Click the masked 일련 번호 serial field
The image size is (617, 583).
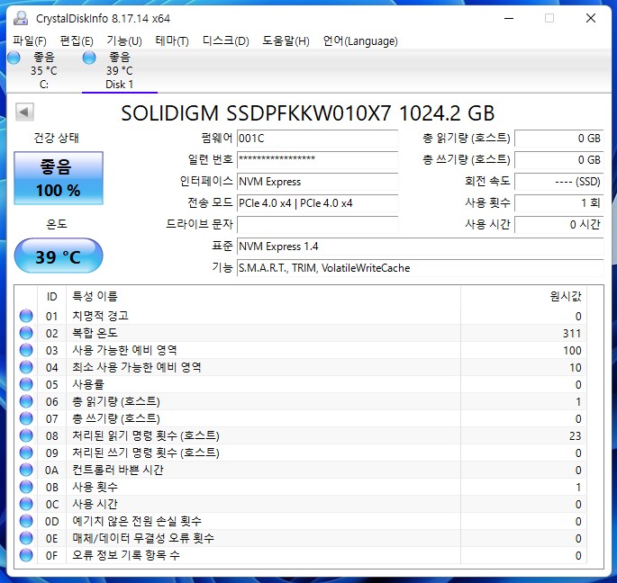click(317, 160)
